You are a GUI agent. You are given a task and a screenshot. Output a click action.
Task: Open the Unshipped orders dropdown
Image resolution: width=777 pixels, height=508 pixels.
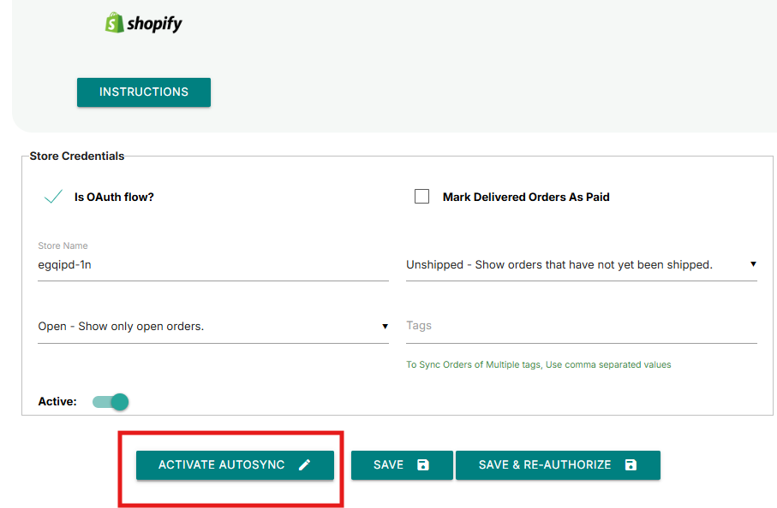[x=574, y=265]
